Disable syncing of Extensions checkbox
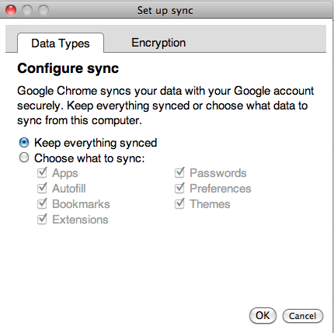The height and width of the screenshot is (333, 334). [x=42, y=219]
